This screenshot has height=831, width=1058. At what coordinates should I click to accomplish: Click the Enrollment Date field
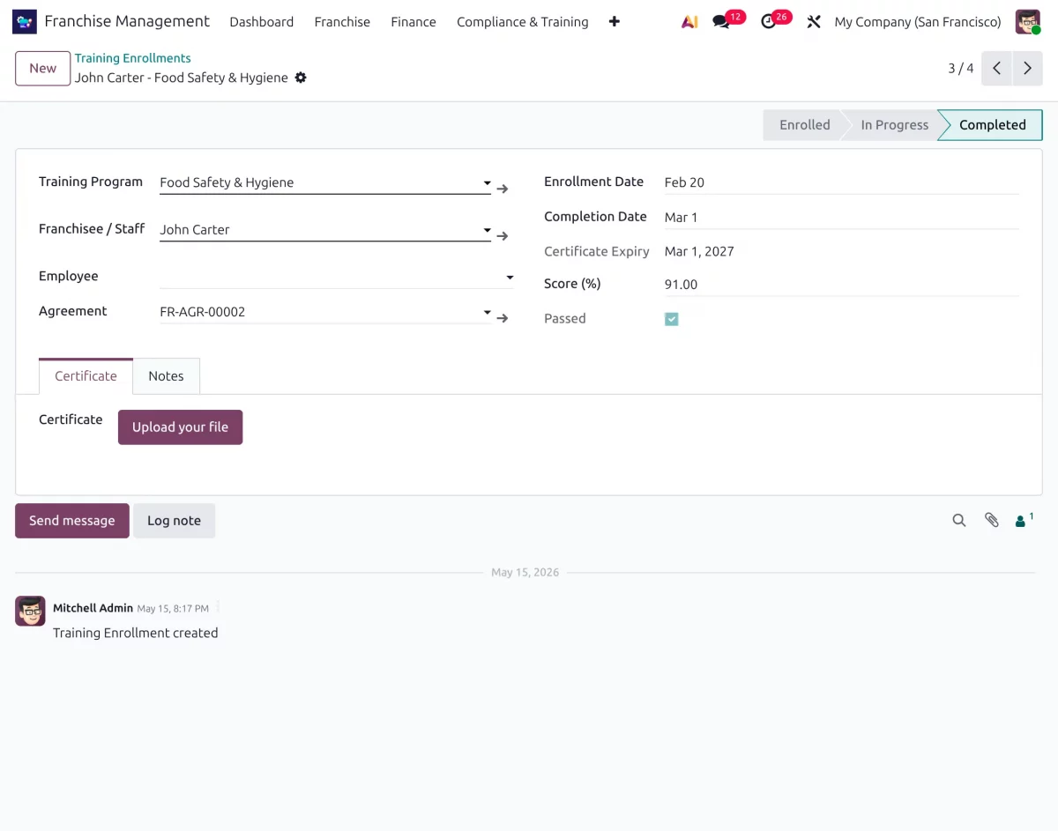[841, 182]
